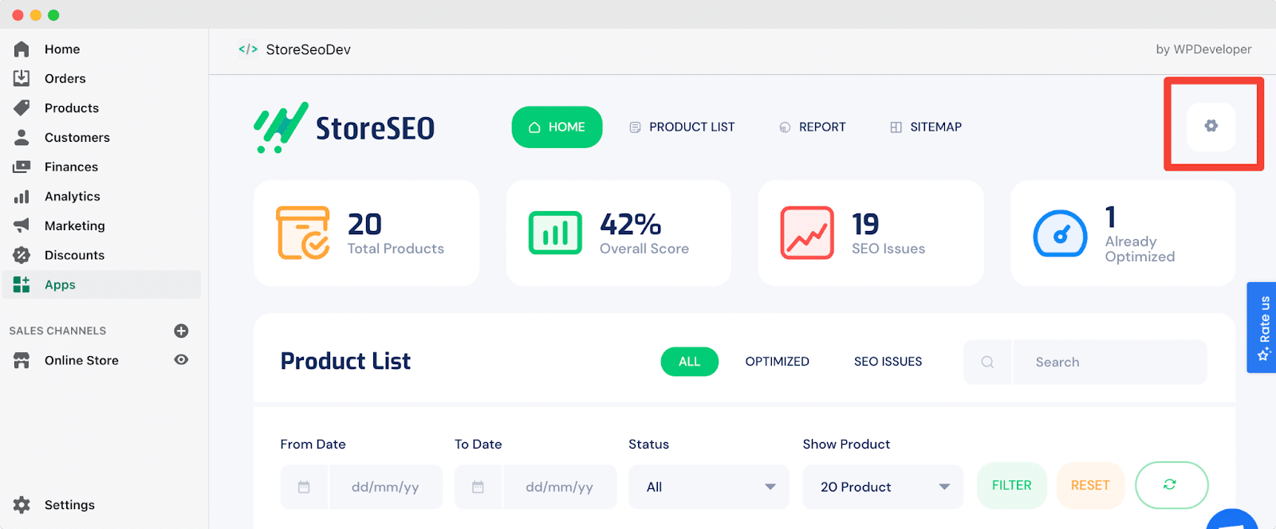The height and width of the screenshot is (529, 1276).
Task: Open the PRODUCT LIST tab
Action: 682,127
